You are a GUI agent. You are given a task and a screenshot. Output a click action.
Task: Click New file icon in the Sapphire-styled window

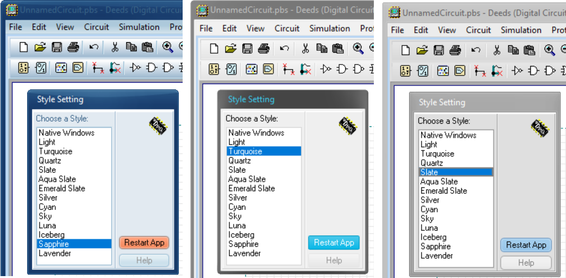pos(23,47)
